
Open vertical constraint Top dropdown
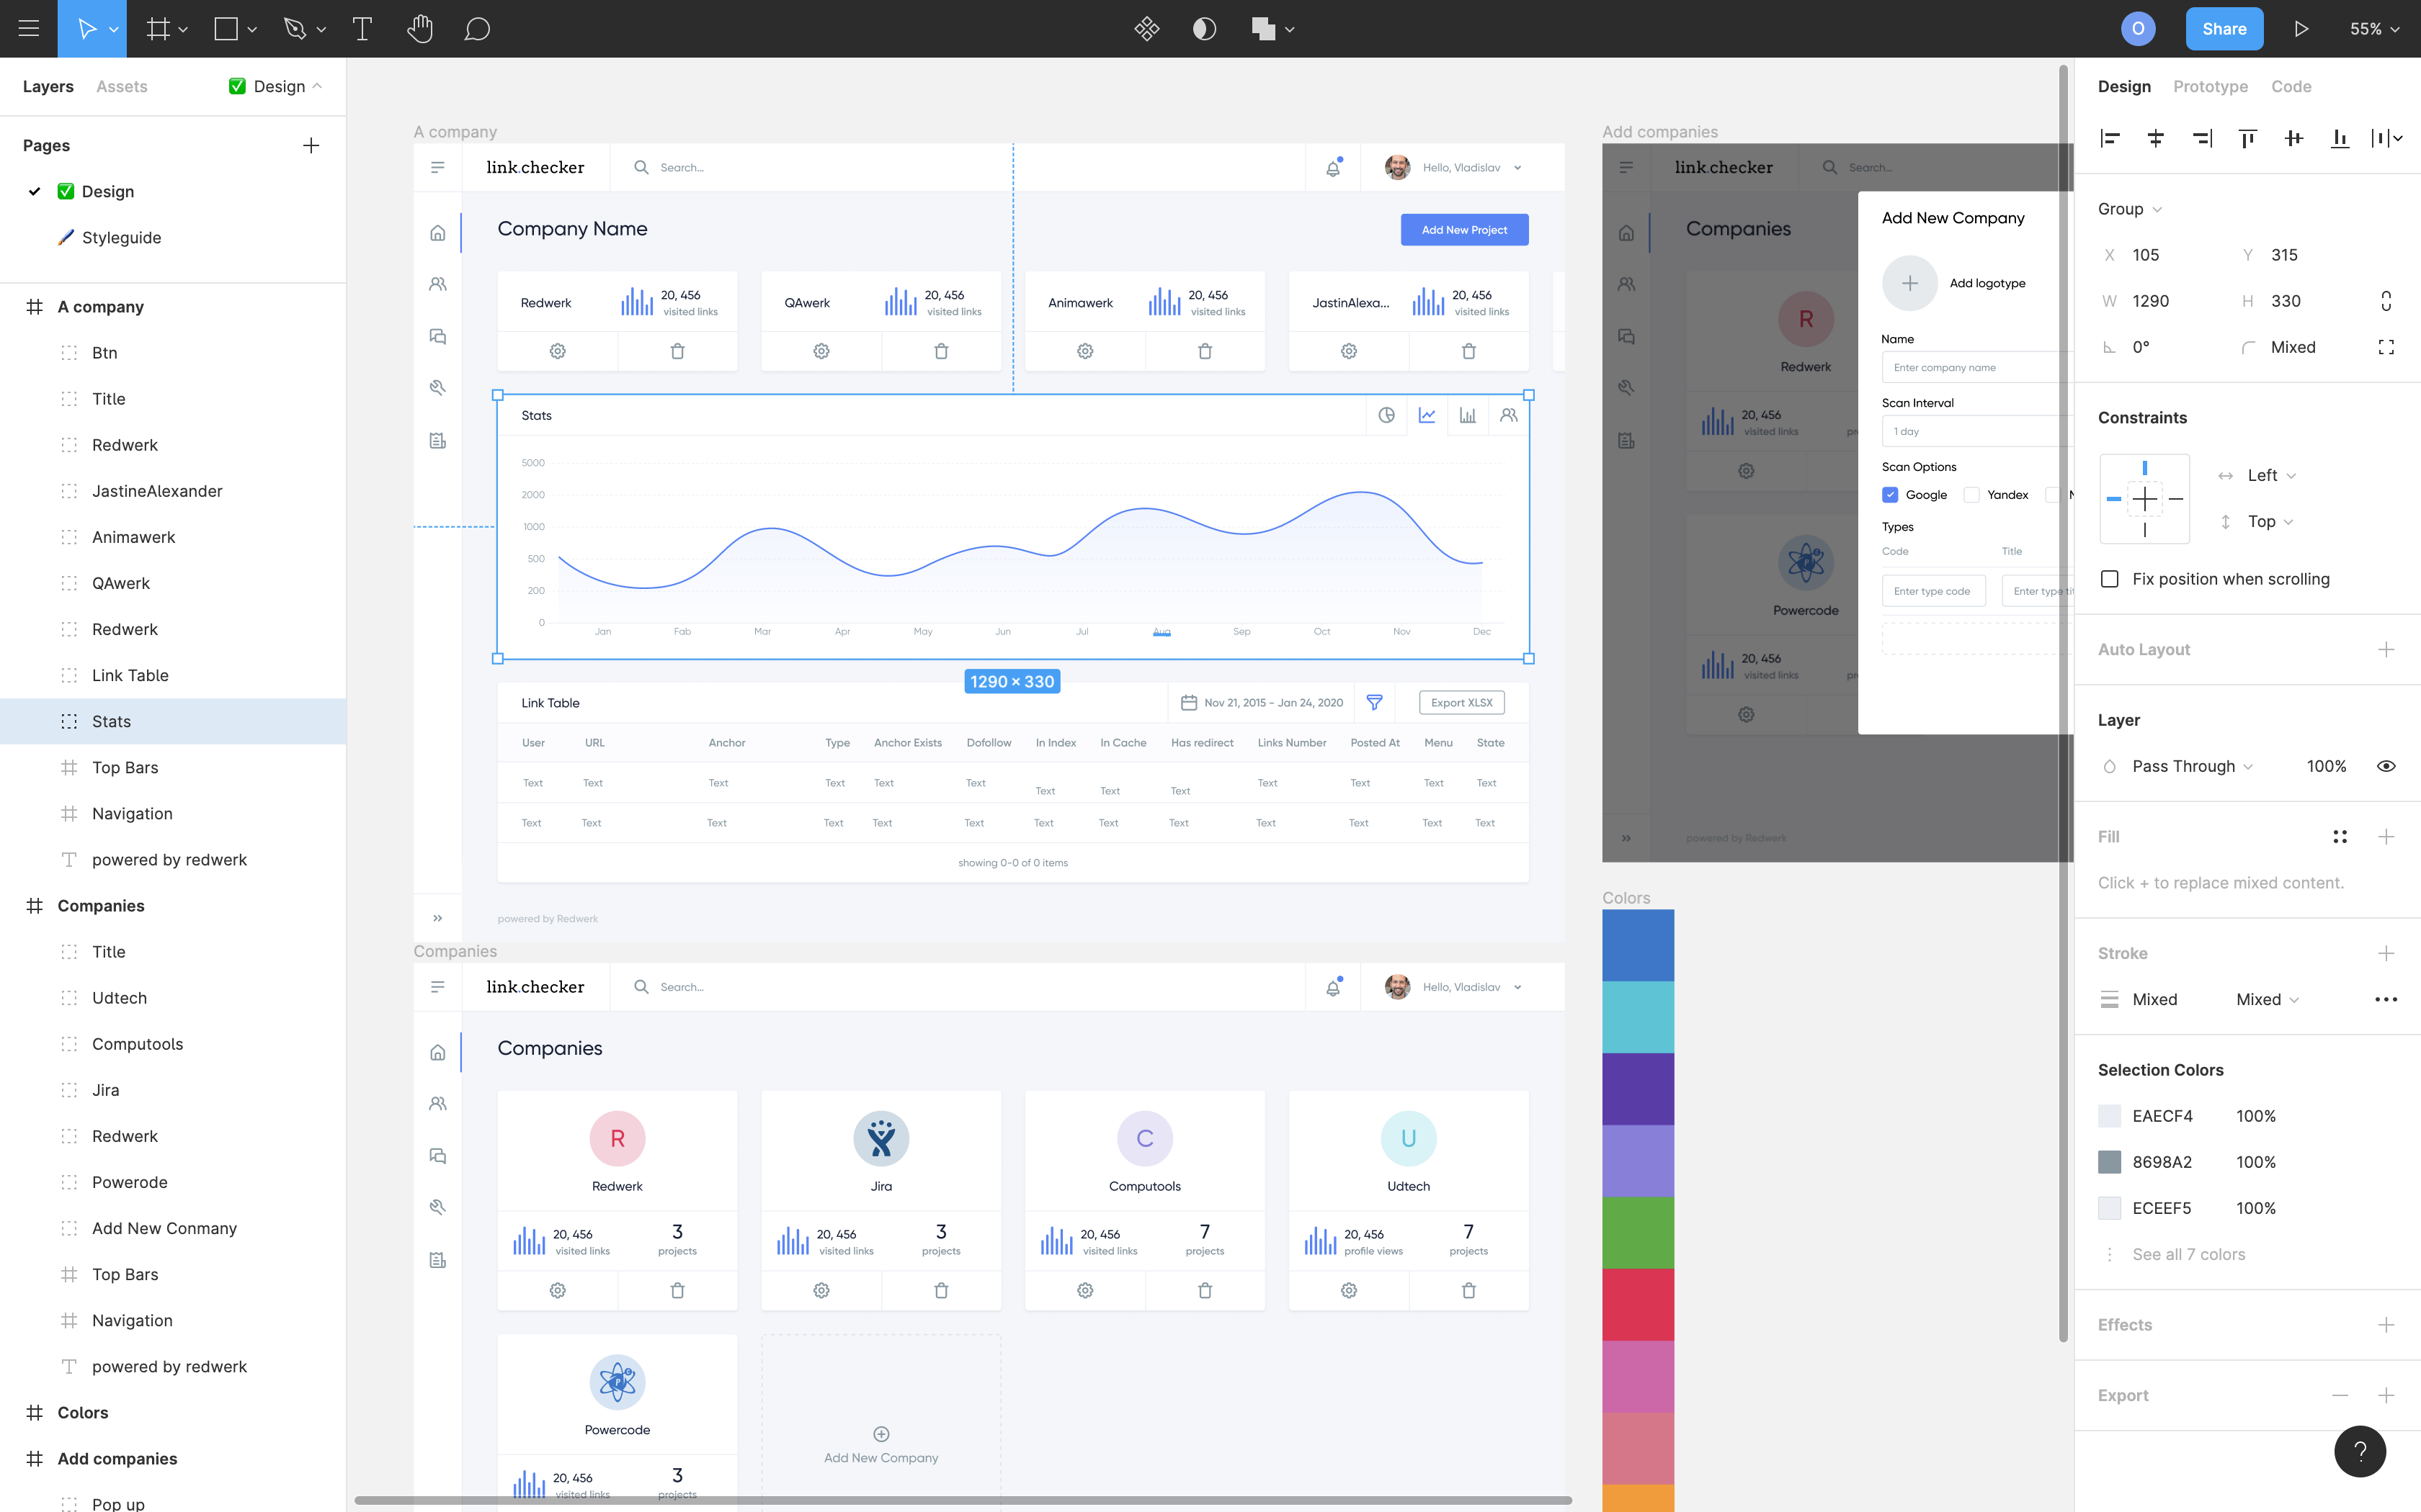point(2270,521)
